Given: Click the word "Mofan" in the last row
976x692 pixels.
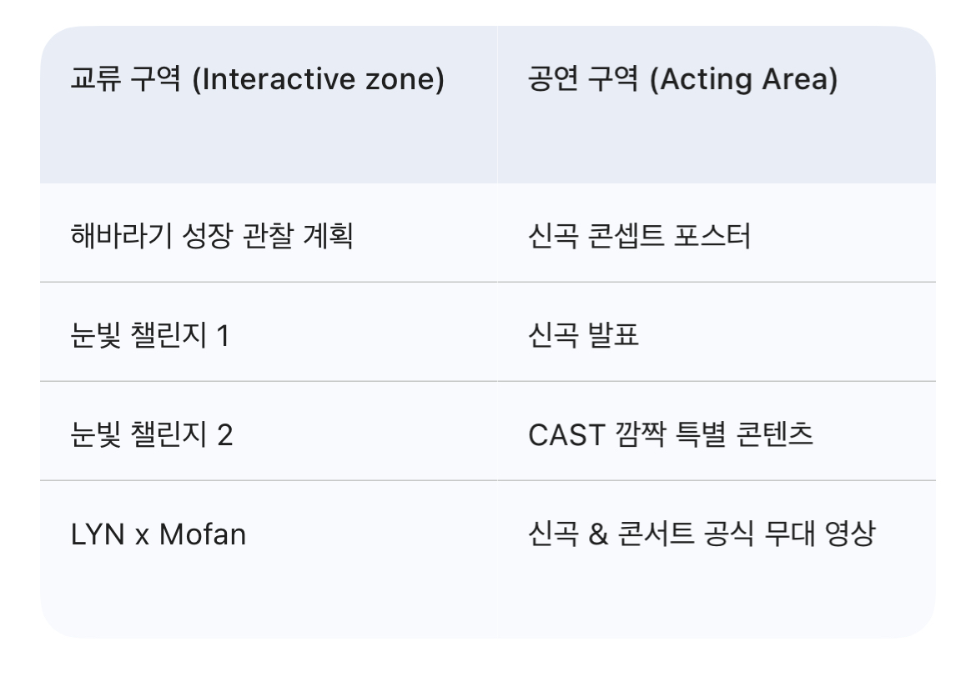Looking at the screenshot, I should click(x=203, y=534).
